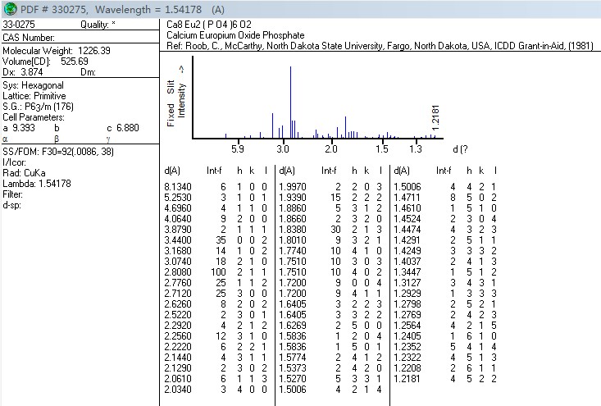Screen dimensions: 601x406
Task: Click Molecular Weight value 1226.39
Action: (x=94, y=51)
